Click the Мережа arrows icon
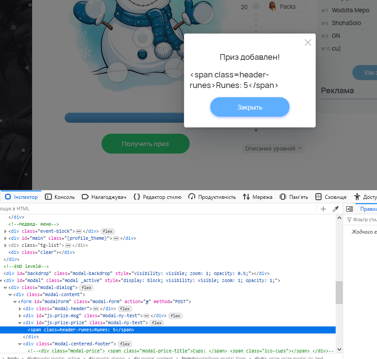Screen dimensions: 377x359 [x=246, y=197]
